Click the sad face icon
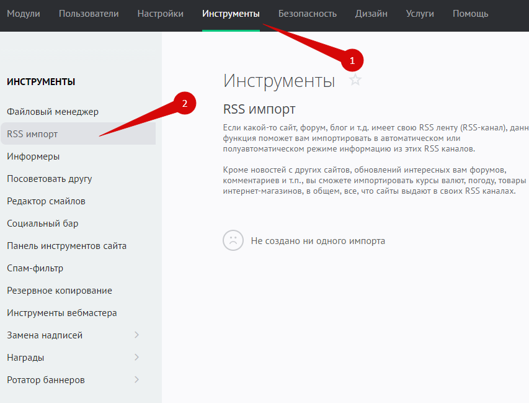Viewport: 529px width, 403px height. coord(233,240)
